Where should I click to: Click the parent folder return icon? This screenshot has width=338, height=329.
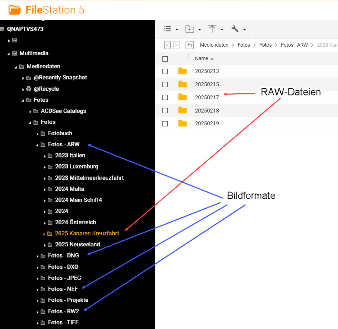190,45
